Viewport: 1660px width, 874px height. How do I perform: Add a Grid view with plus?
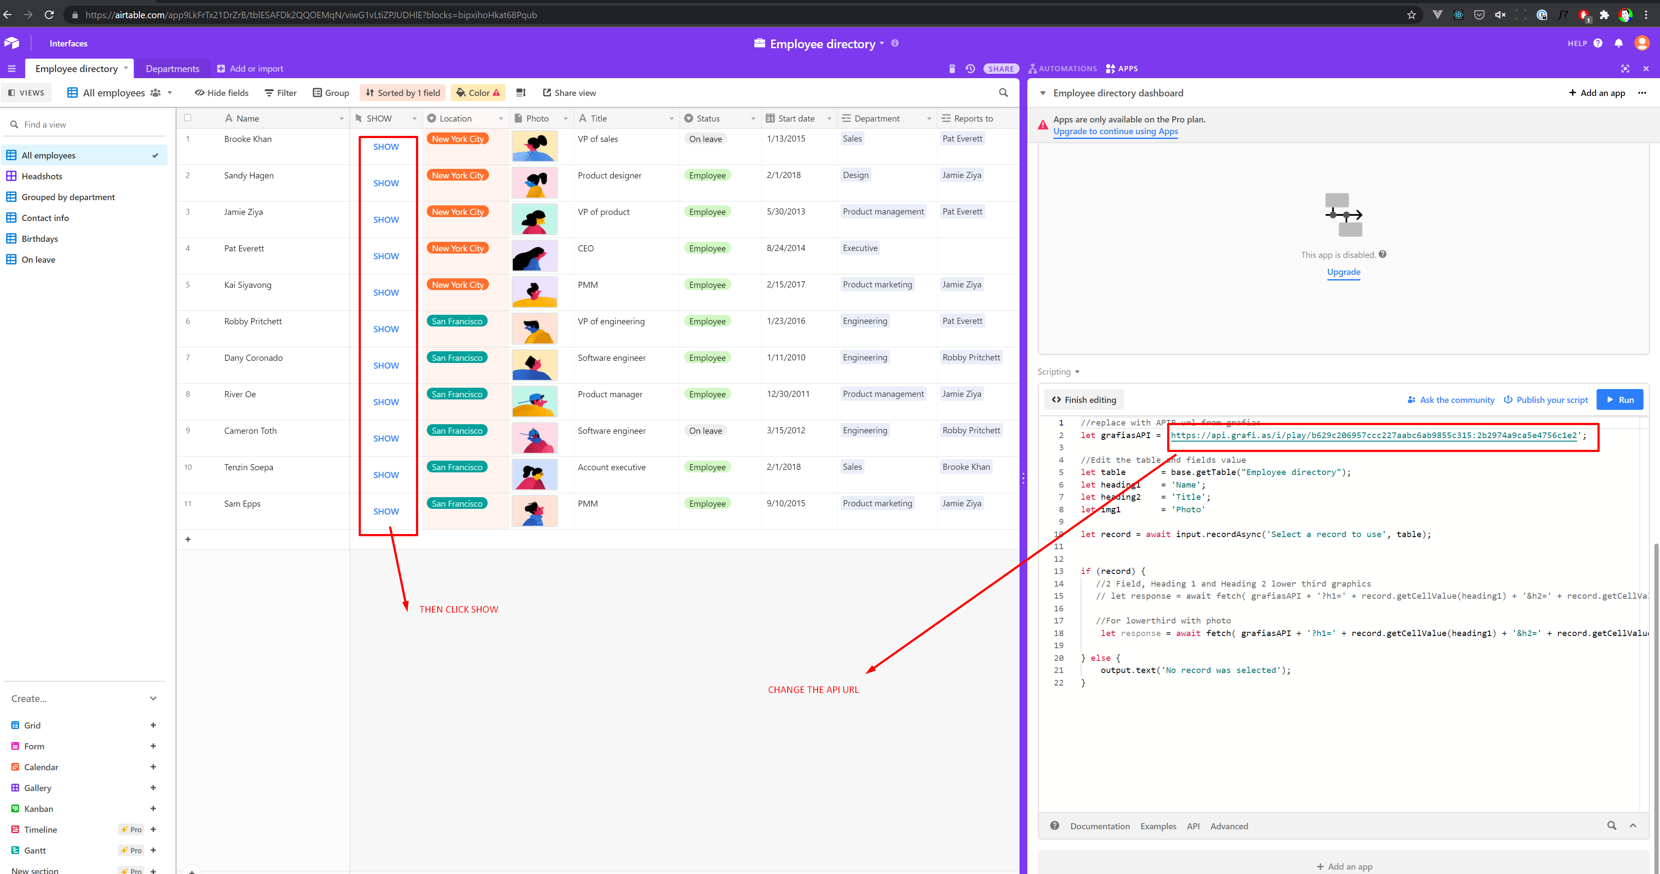153,725
